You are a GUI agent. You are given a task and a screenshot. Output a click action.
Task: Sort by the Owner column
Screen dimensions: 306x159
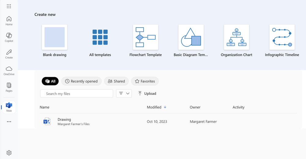pyautogui.click(x=195, y=107)
